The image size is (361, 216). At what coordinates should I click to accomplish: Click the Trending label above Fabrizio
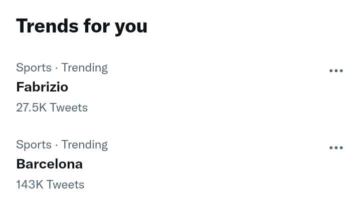84,67
